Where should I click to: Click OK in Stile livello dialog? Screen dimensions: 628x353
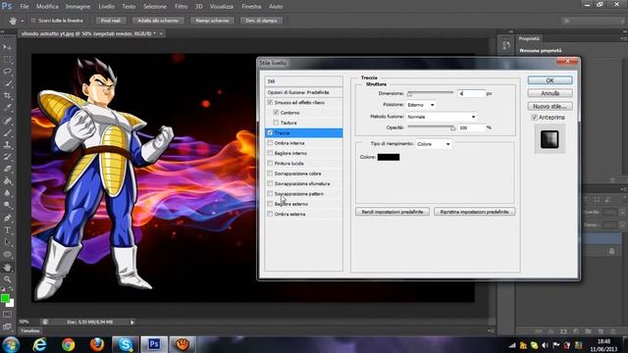click(549, 80)
